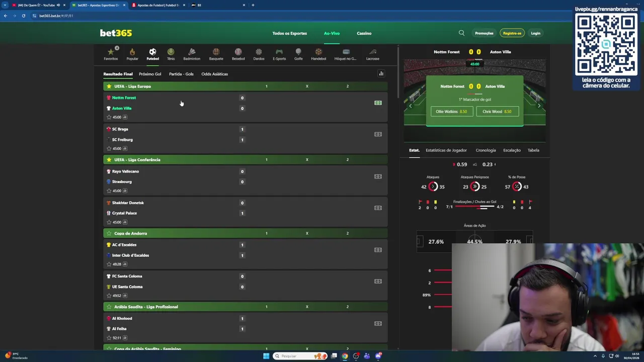Show next market with right arrow in match panel

[539, 106]
